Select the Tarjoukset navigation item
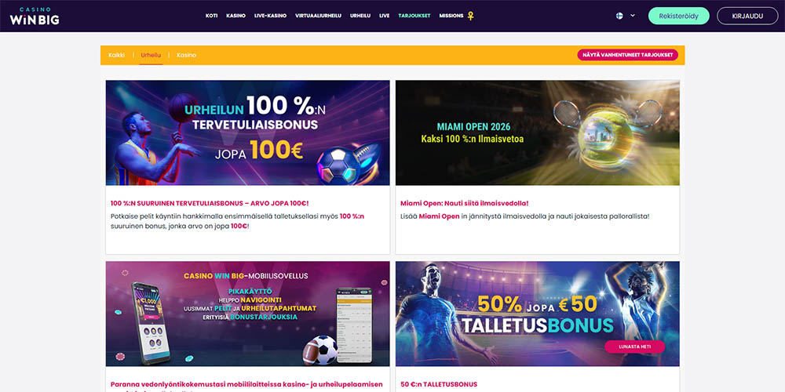Image resolution: width=785 pixels, height=392 pixels. pyautogui.click(x=414, y=16)
